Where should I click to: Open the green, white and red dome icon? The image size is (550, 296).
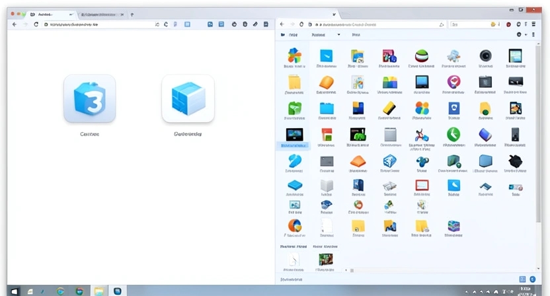(x=422, y=55)
